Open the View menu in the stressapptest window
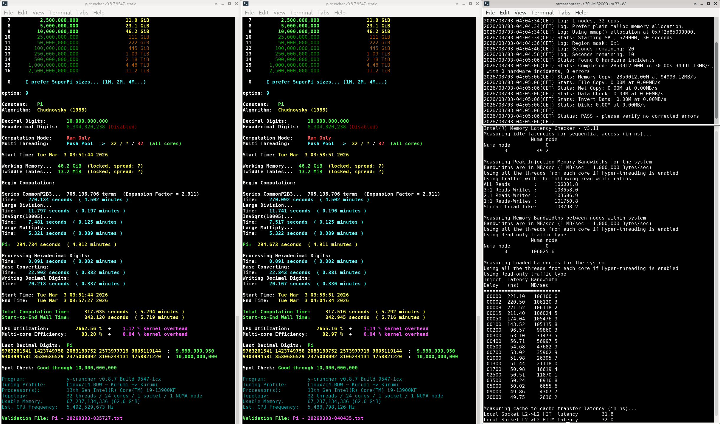 (520, 13)
